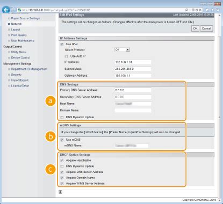Viewport: 223px width, 204px height.
Task: Open Device Control in the sidebar
Action: tap(20, 57)
